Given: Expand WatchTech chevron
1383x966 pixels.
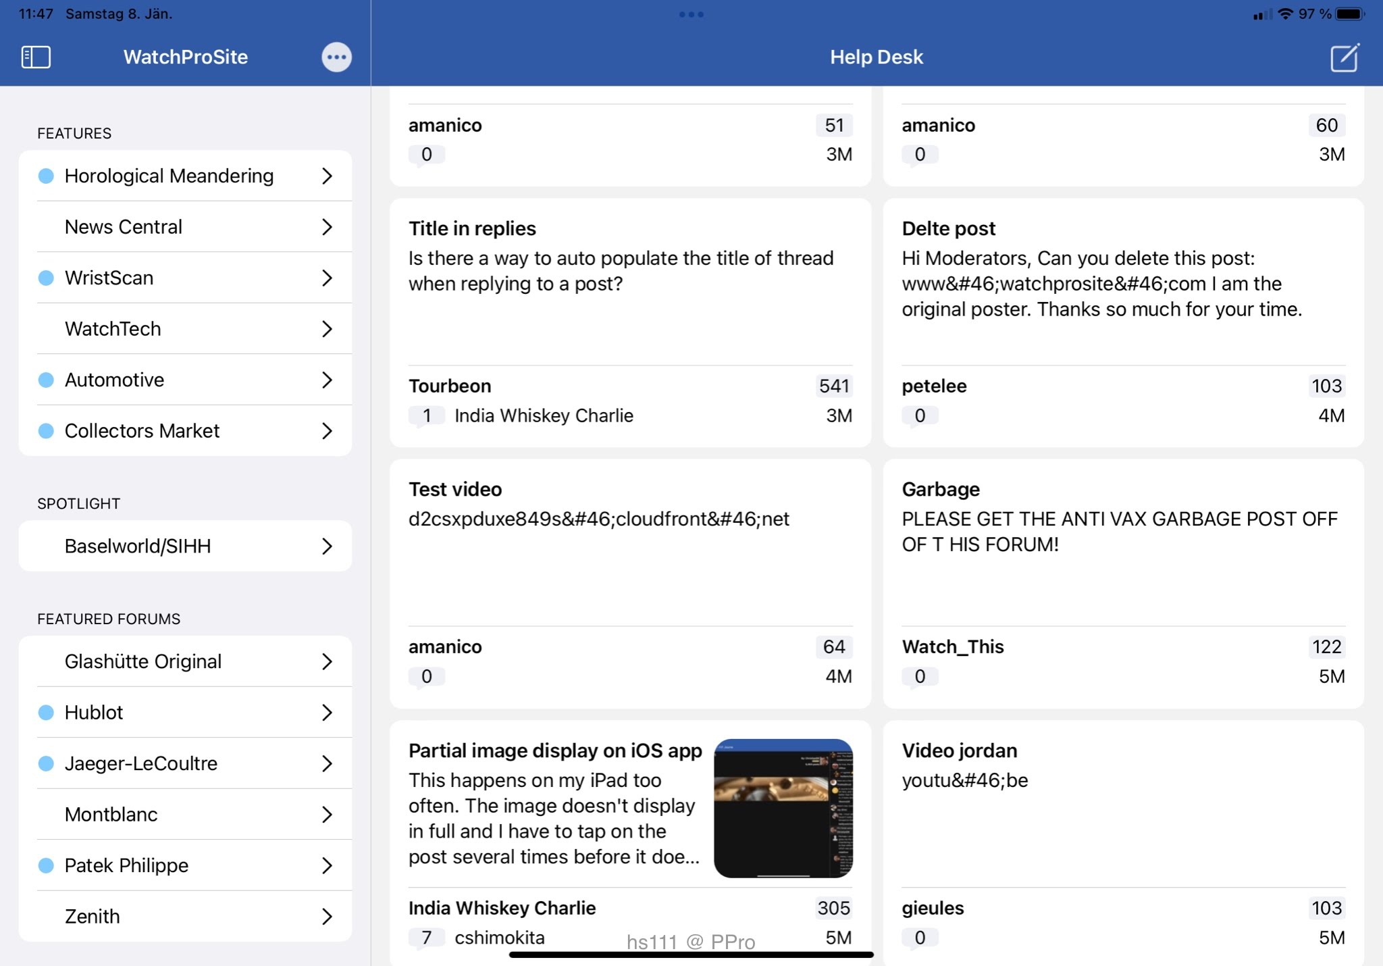Looking at the screenshot, I should pos(328,329).
